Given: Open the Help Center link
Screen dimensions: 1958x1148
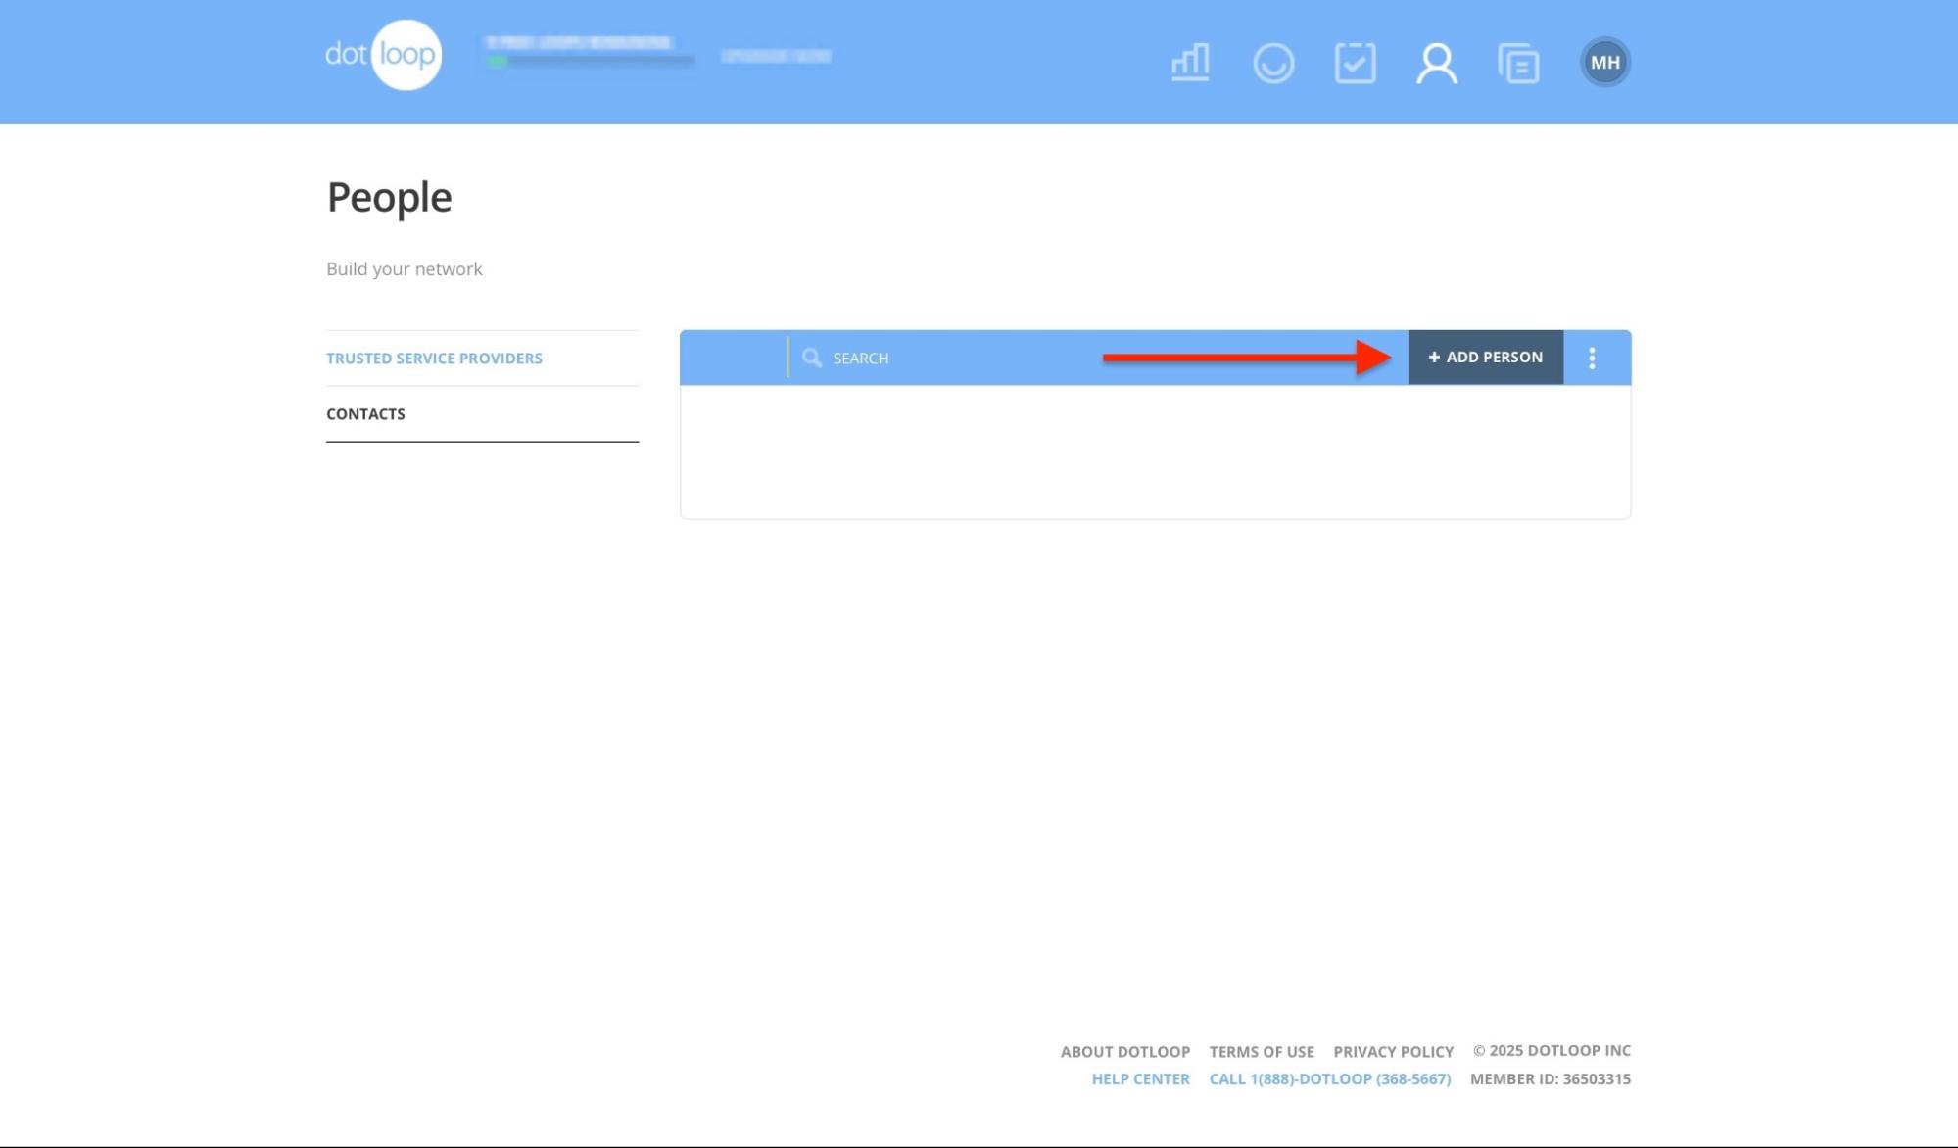Looking at the screenshot, I should pyautogui.click(x=1139, y=1078).
